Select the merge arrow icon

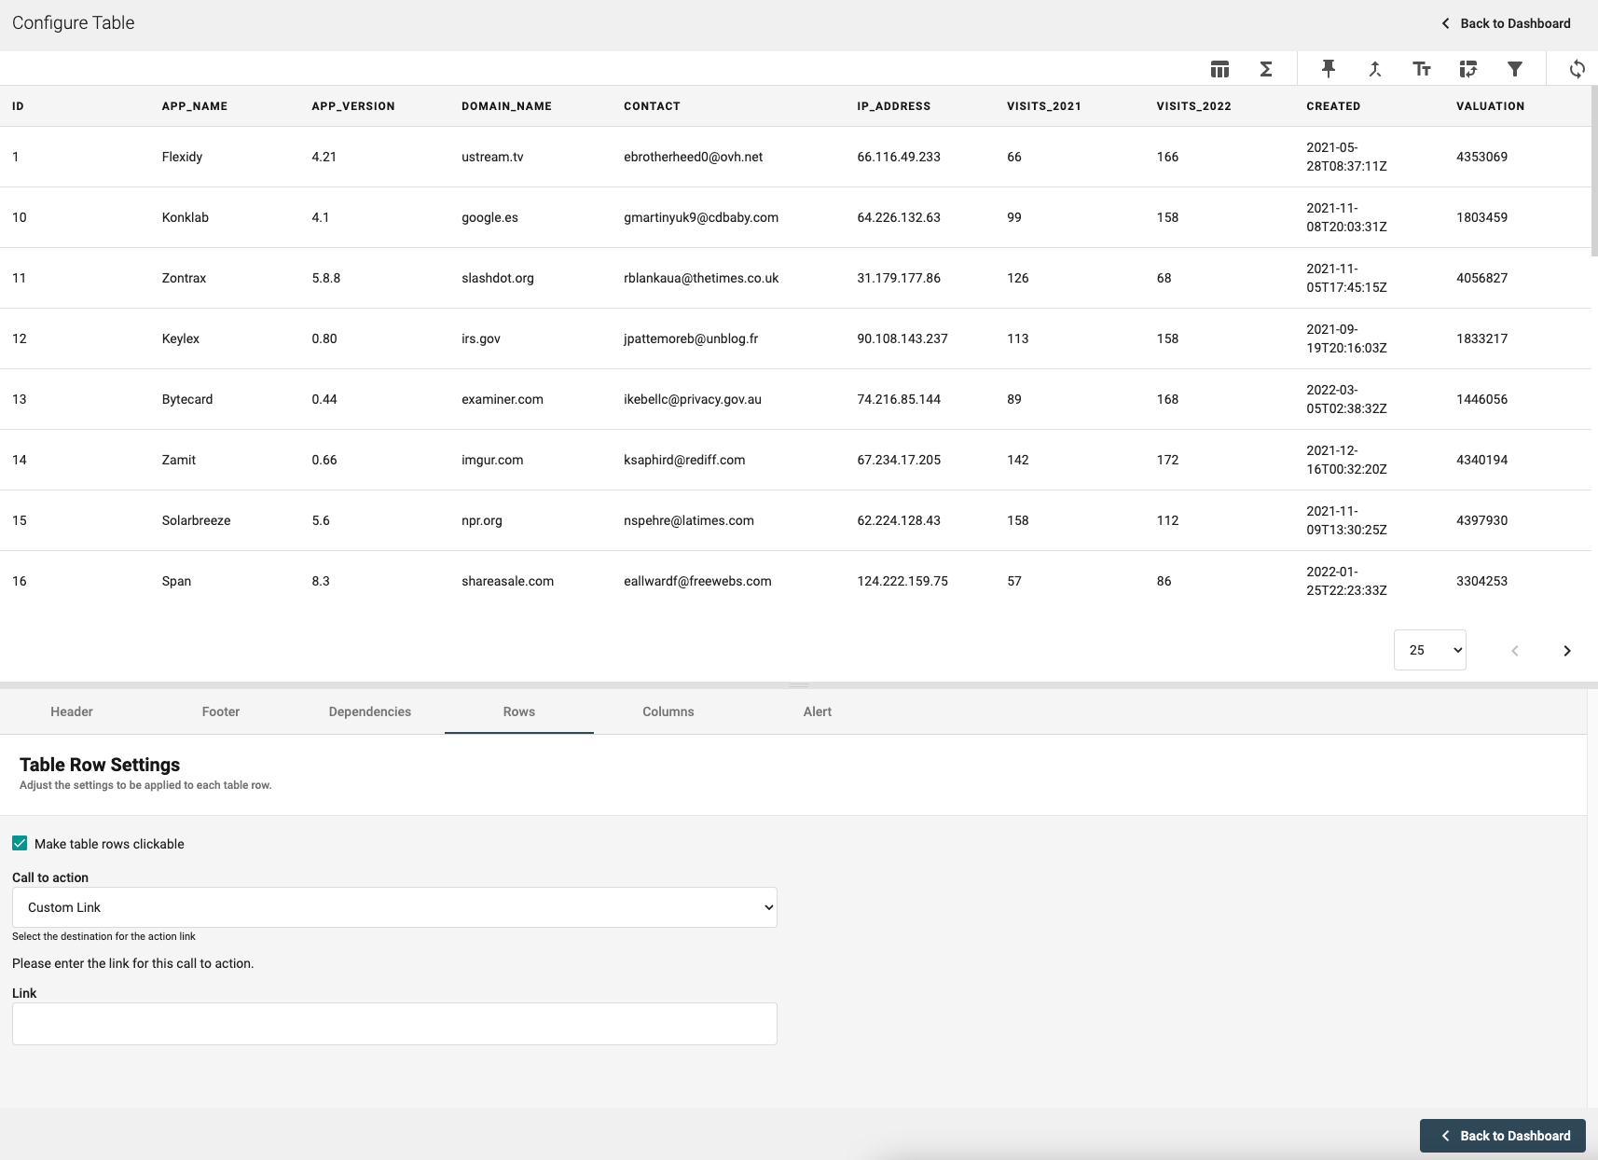pos(1374,69)
